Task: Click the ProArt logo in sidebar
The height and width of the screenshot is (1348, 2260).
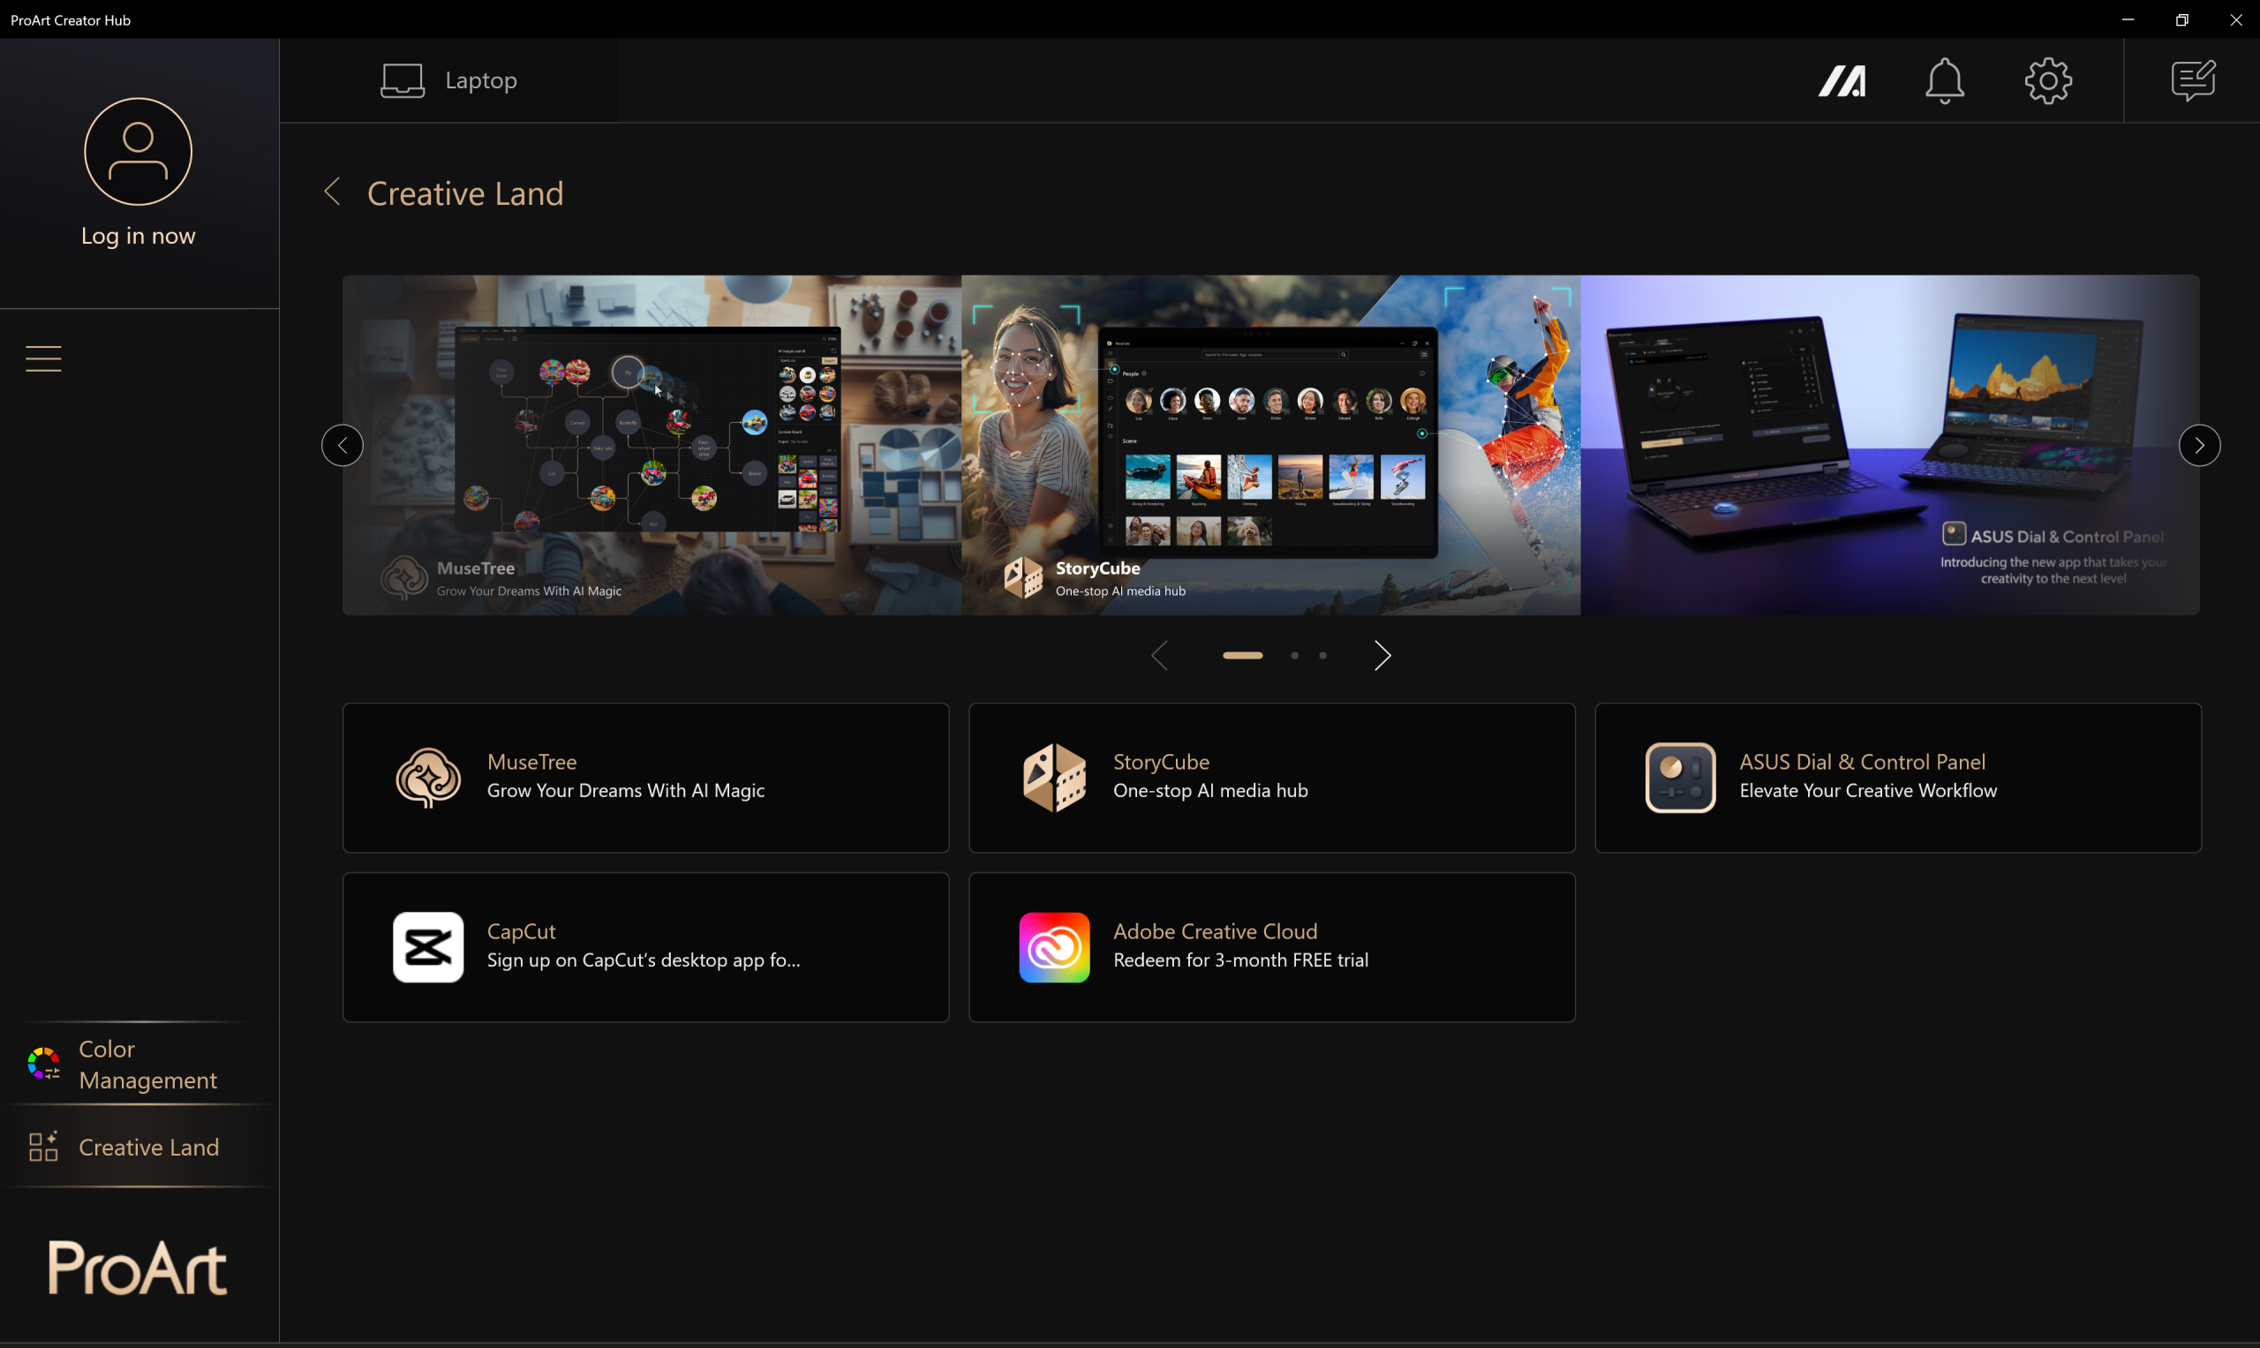Action: click(x=137, y=1267)
